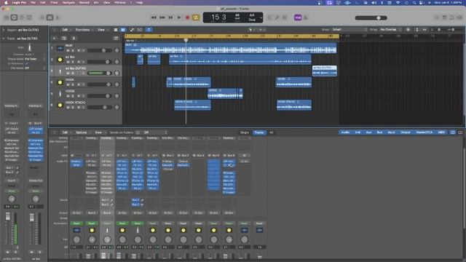Show the Toolbar via control bar icon

click(29, 17)
